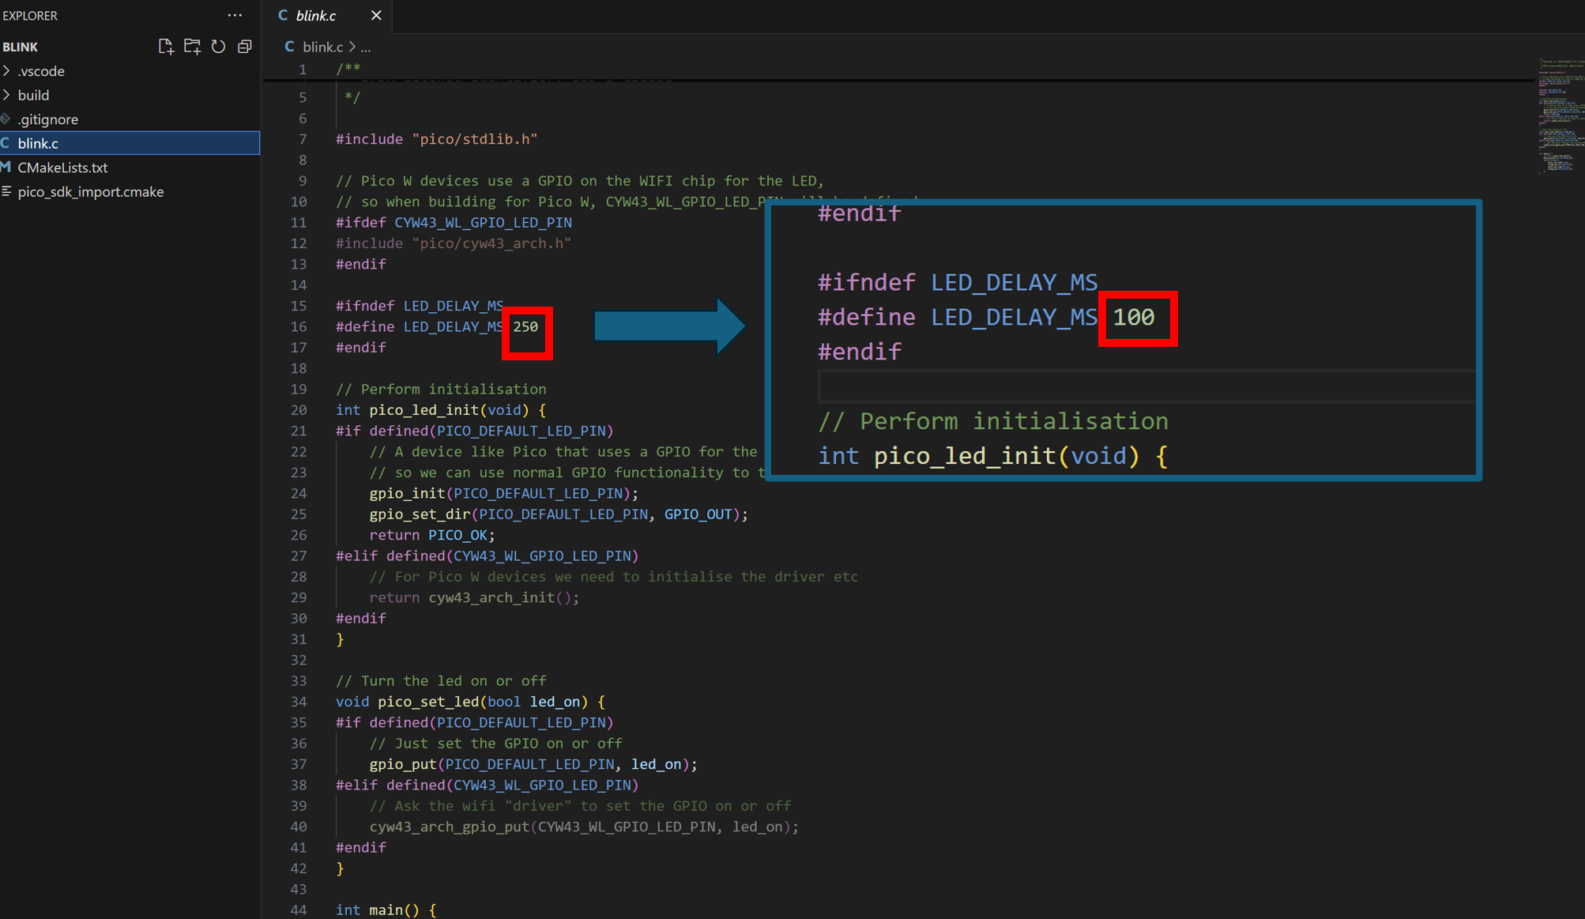This screenshot has height=919, width=1585.
Task: Click GPIO_OUT constant on line 25
Action: pos(698,514)
